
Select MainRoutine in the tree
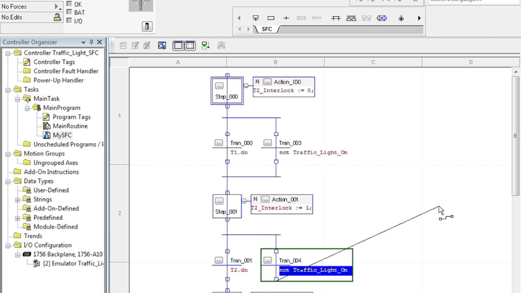70,126
